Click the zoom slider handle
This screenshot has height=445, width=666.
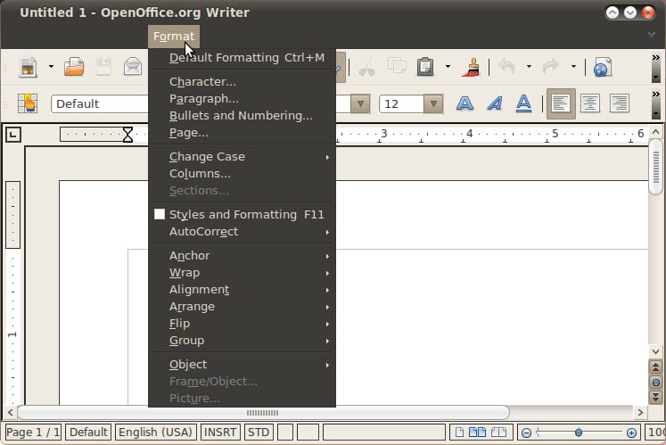578,433
